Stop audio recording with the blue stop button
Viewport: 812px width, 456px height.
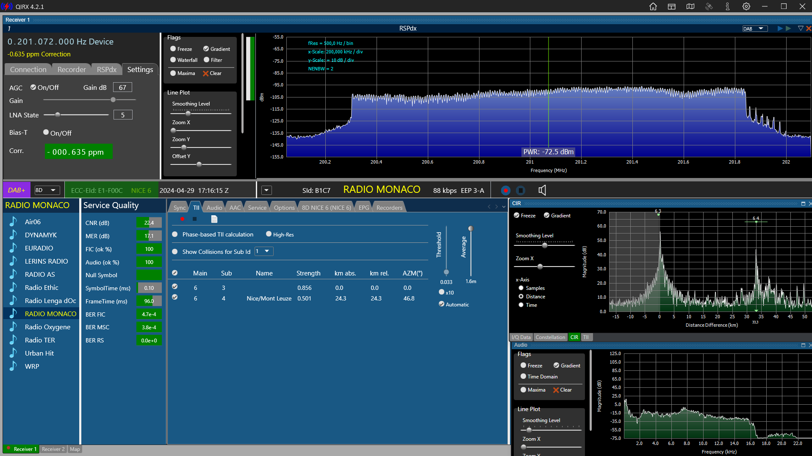[x=521, y=190]
